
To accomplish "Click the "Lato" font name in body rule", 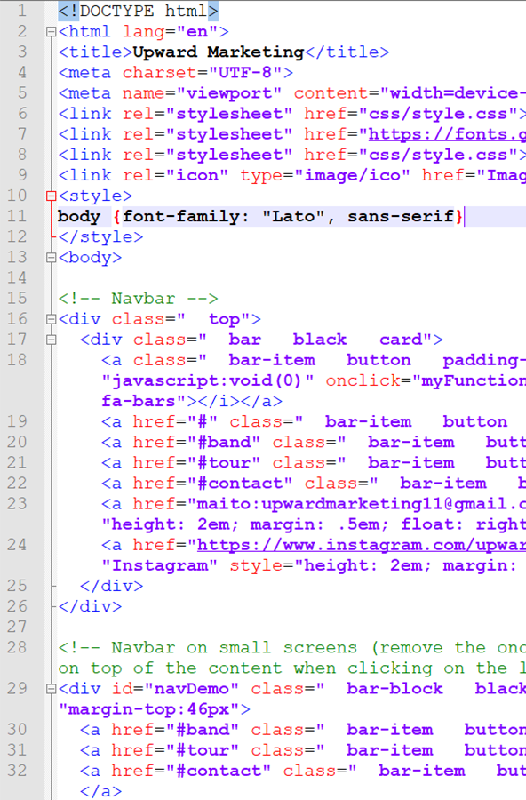I will pyautogui.click(x=293, y=216).
